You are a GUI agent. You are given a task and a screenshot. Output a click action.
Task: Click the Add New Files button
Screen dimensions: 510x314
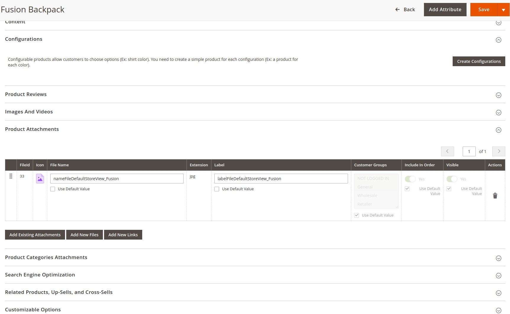pyautogui.click(x=85, y=235)
